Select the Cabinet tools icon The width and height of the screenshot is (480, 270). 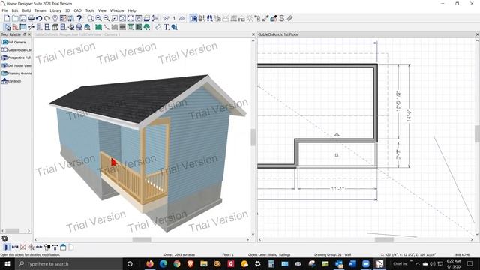(x=55, y=27)
